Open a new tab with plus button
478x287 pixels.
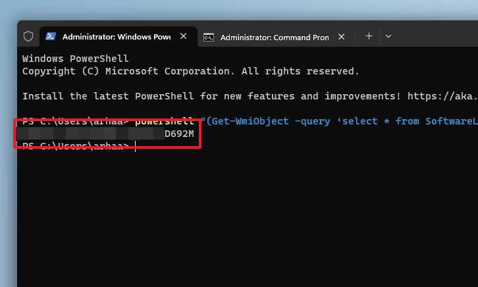369,36
